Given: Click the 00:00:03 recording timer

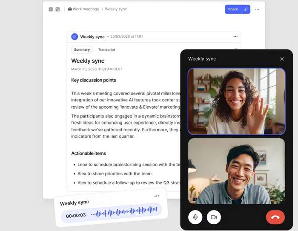Looking at the screenshot, I should click(x=76, y=216).
